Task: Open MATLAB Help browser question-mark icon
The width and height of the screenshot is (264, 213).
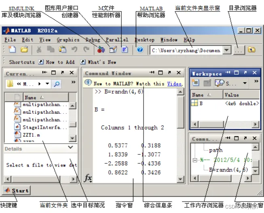Action: tap(140, 50)
